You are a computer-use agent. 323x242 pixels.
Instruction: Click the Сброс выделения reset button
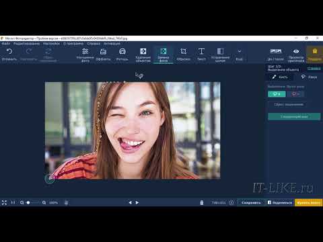tap(289, 104)
